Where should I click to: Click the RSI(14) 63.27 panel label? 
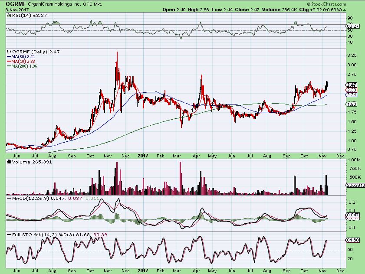(x=30, y=15)
